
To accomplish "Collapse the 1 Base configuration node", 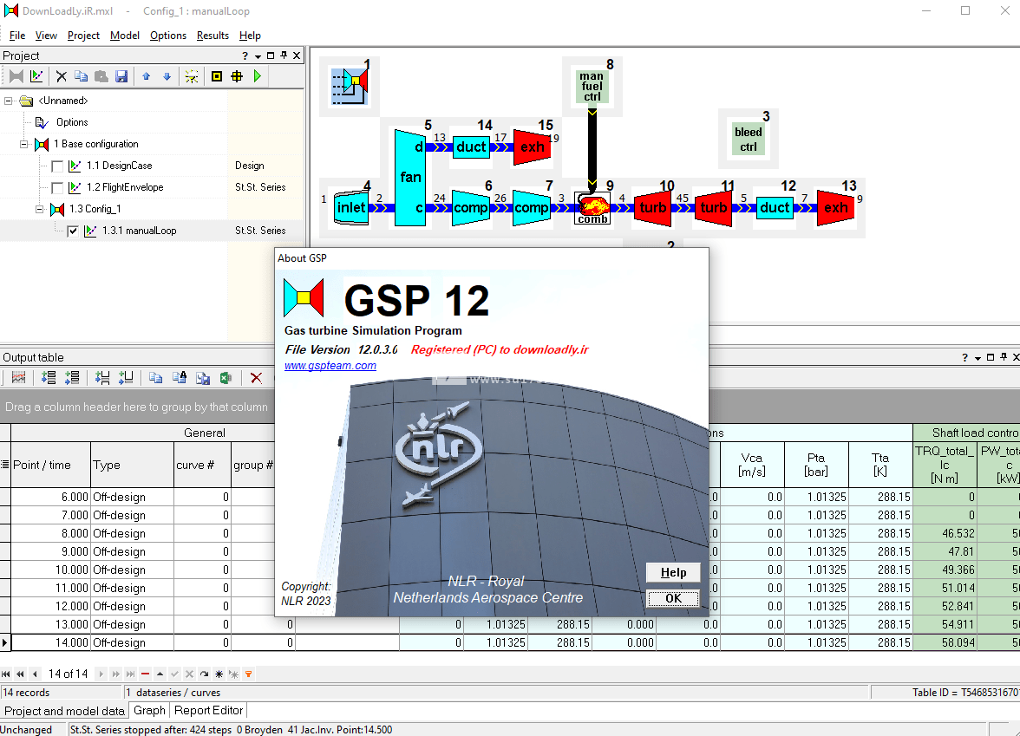I will 24,144.
